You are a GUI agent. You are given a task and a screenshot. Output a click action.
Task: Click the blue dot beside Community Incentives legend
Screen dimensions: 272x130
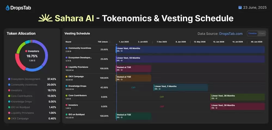coord(9,85)
